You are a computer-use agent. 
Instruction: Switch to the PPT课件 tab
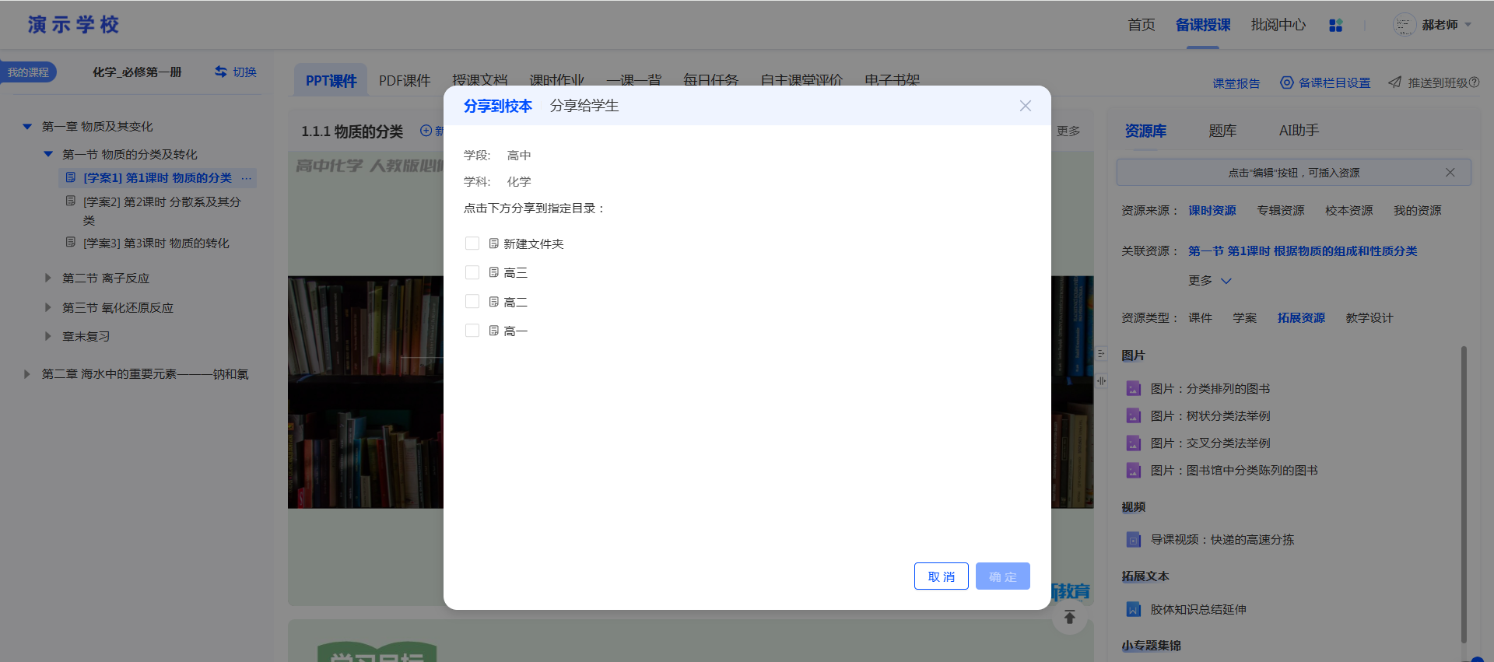click(x=331, y=80)
